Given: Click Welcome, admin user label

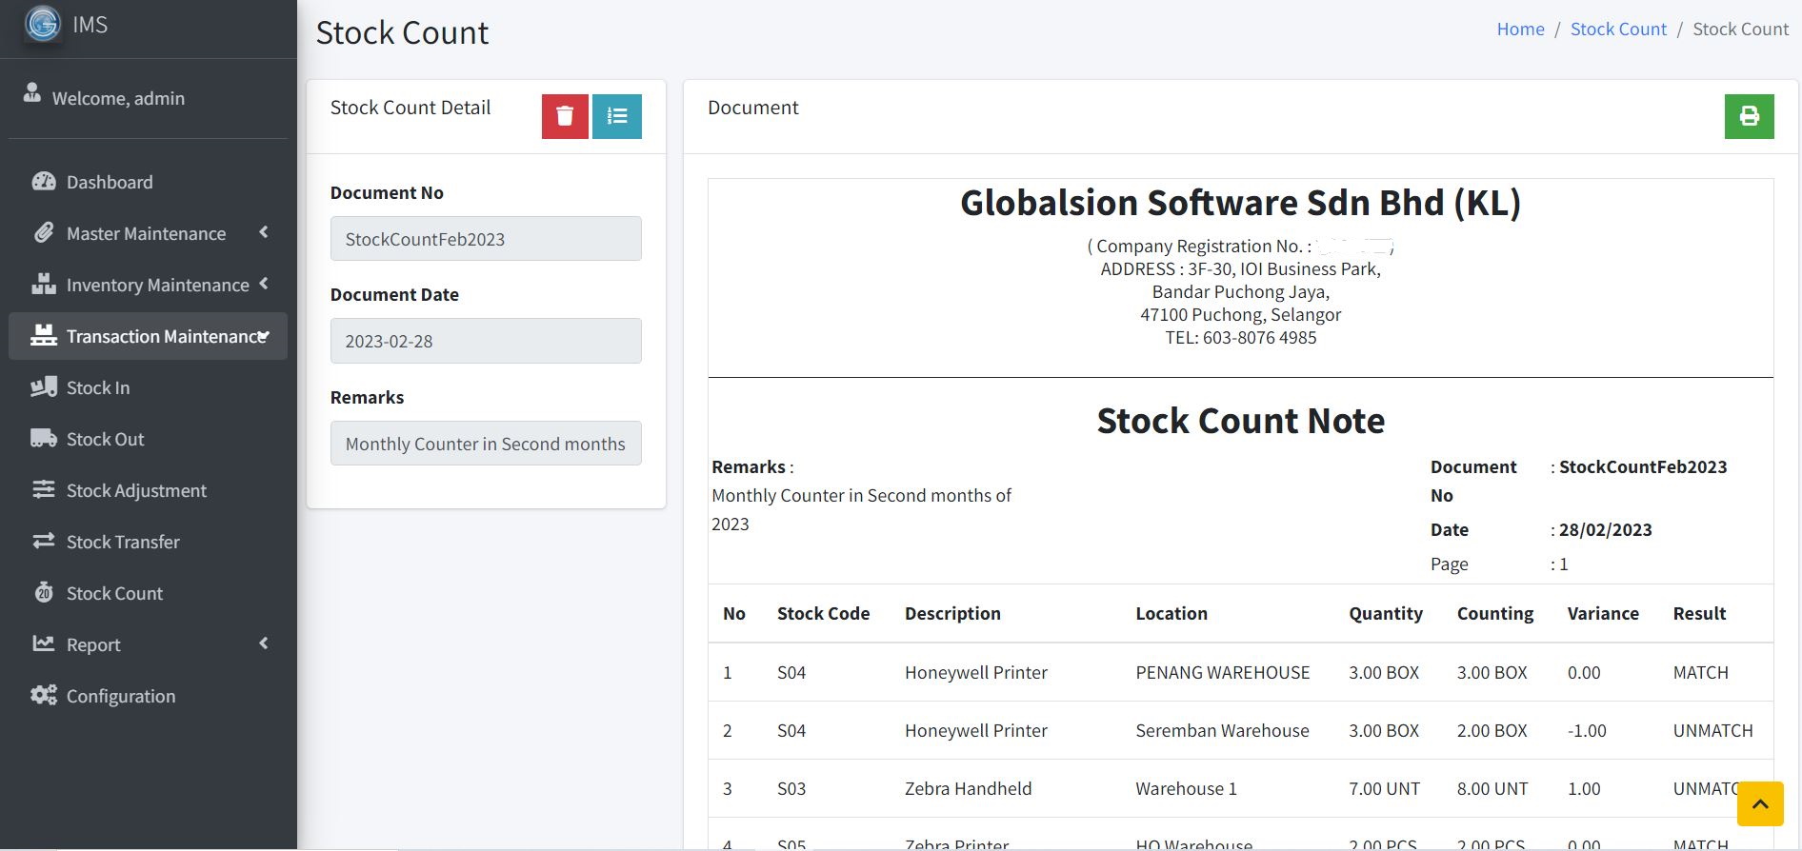Looking at the screenshot, I should click(x=118, y=98).
